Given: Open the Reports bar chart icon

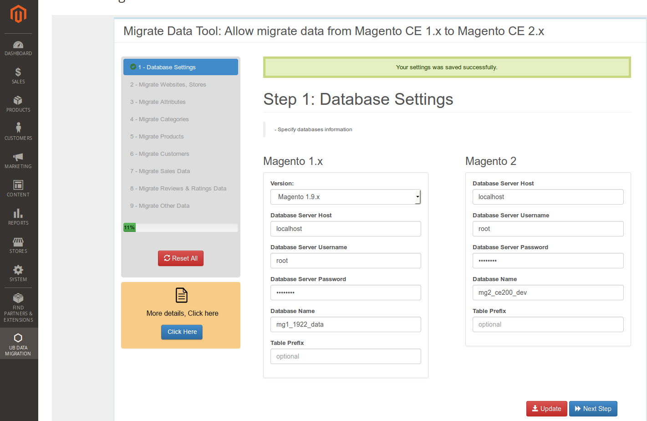Looking at the screenshot, I should click(x=18, y=213).
